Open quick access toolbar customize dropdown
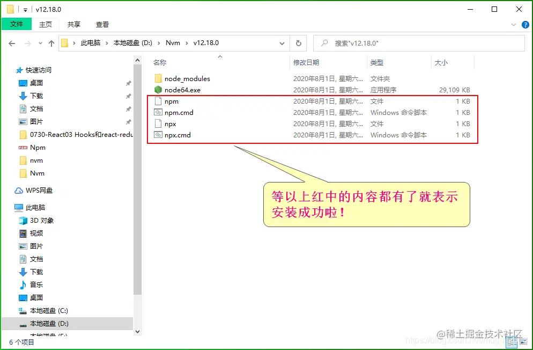533x350 pixels. click(26, 10)
